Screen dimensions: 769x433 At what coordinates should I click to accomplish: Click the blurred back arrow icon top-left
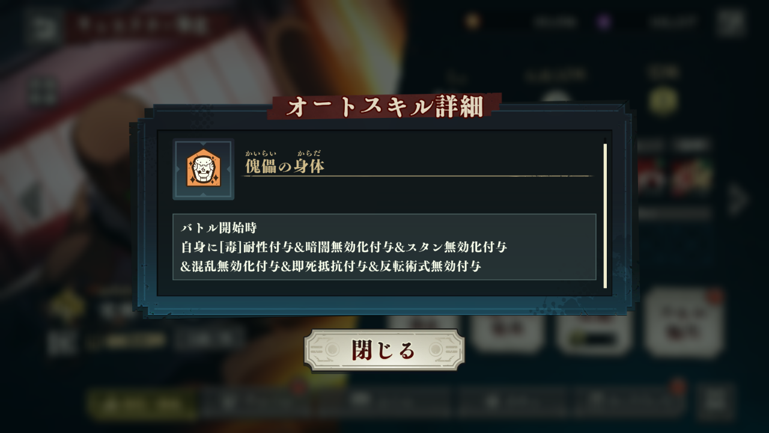(x=43, y=25)
